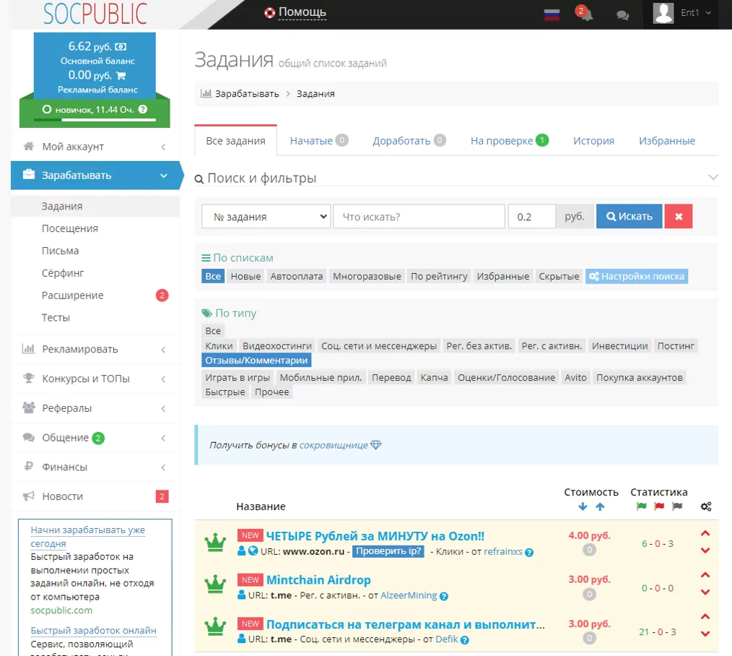Select the Видеохостинги type filter

(x=276, y=346)
